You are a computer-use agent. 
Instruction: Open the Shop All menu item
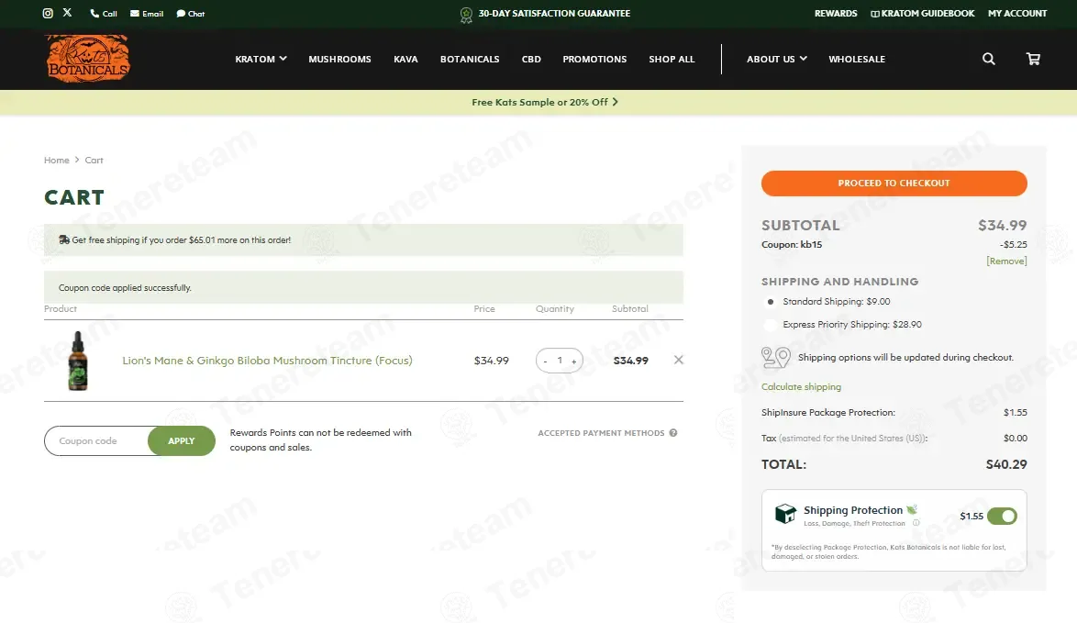(672, 59)
